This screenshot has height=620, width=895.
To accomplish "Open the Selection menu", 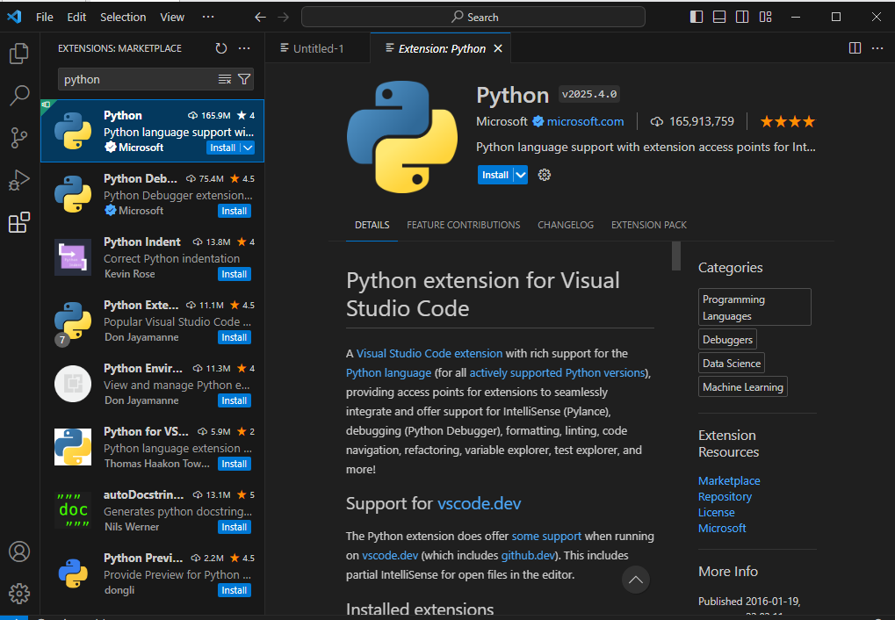I will 123,18.
